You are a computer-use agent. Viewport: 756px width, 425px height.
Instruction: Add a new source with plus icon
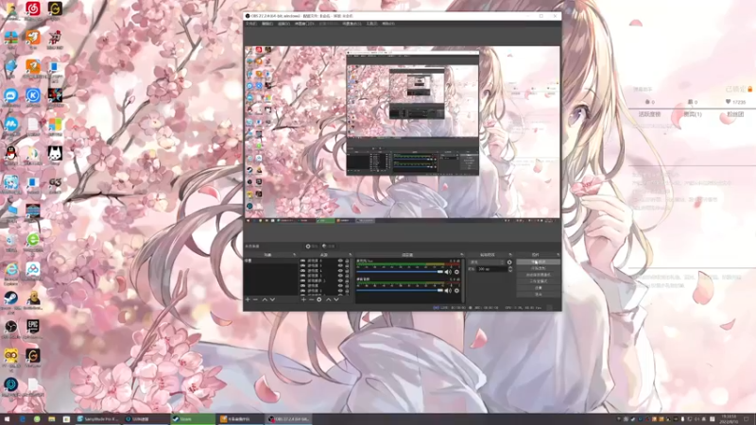(x=303, y=299)
